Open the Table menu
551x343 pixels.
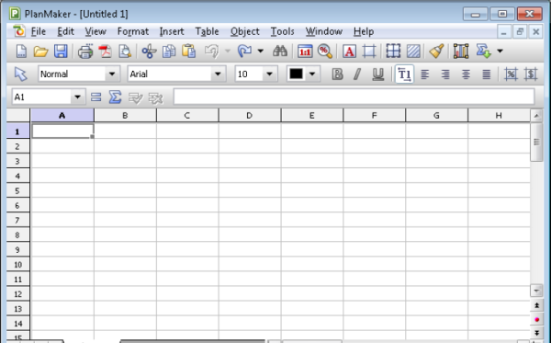[x=207, y=31]
